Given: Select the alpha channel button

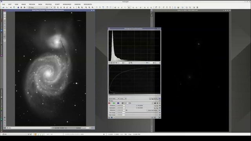Looking at the screenshot, I should point(130,103).
